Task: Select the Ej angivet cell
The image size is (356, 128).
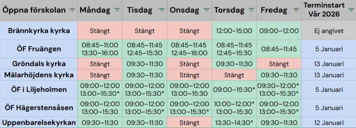Action: point(329,31)
